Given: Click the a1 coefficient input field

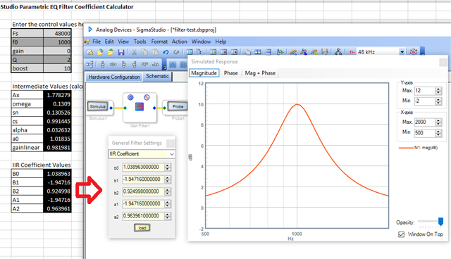Looking at the screenshot, I should (x=143, y=204).
